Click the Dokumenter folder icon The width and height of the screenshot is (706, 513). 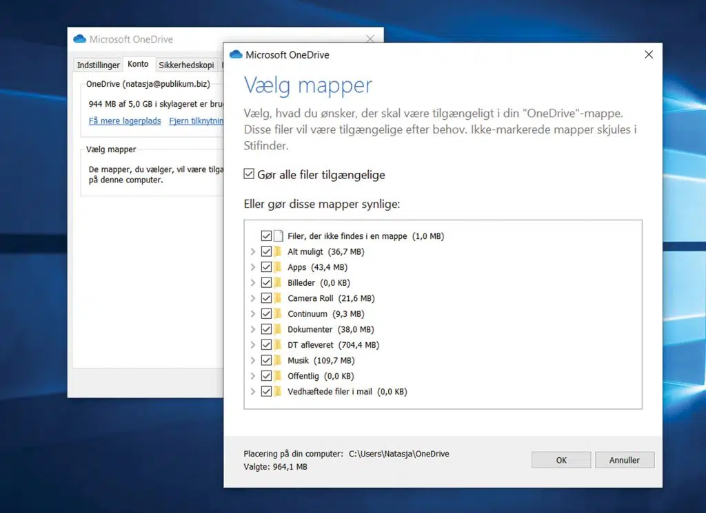click(278, 329)
